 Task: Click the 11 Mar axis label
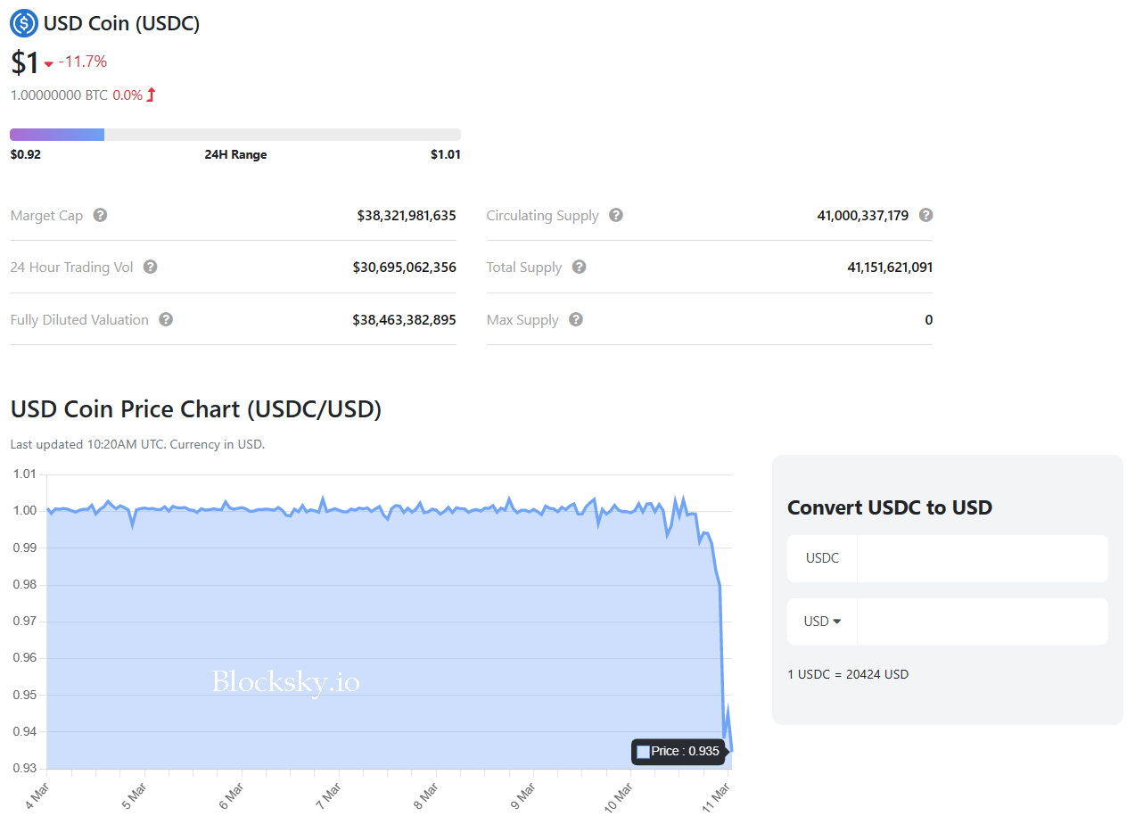pyautogui.click(x=717, y=796)
